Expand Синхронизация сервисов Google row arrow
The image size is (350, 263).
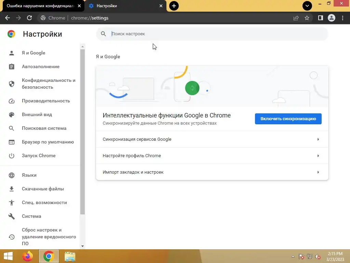tap(318, 139)
